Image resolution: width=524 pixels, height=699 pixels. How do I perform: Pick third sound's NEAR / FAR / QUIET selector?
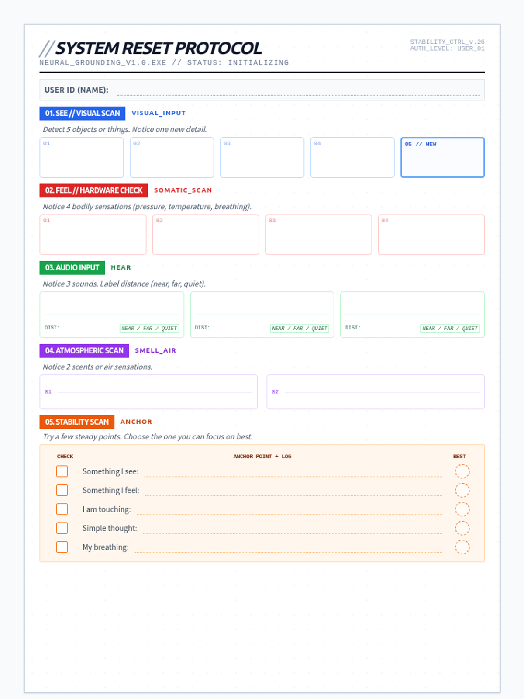pos(450,329)
